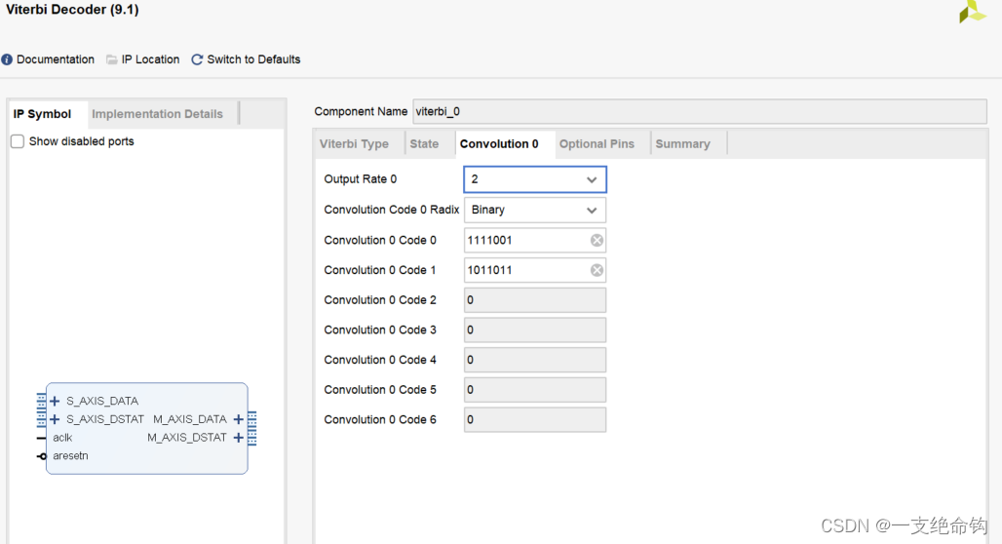The width and height of the screenshot is (1002, 544).
Task: Click the IP Location folder icon
Action: tap(112, 59)
